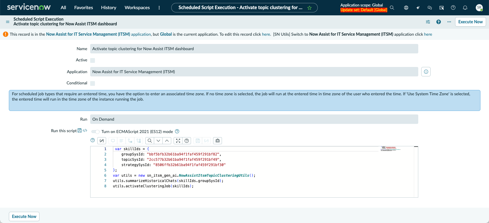
Task: Turn on ECMAScript 2021 (ES12) mode toggle
Action: tap(95, 132)
